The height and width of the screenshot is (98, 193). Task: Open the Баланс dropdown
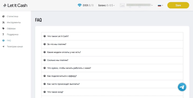pos(106,5)
